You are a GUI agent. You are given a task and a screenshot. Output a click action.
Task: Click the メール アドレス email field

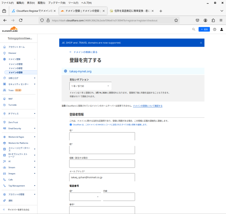[x=102, y=177]
